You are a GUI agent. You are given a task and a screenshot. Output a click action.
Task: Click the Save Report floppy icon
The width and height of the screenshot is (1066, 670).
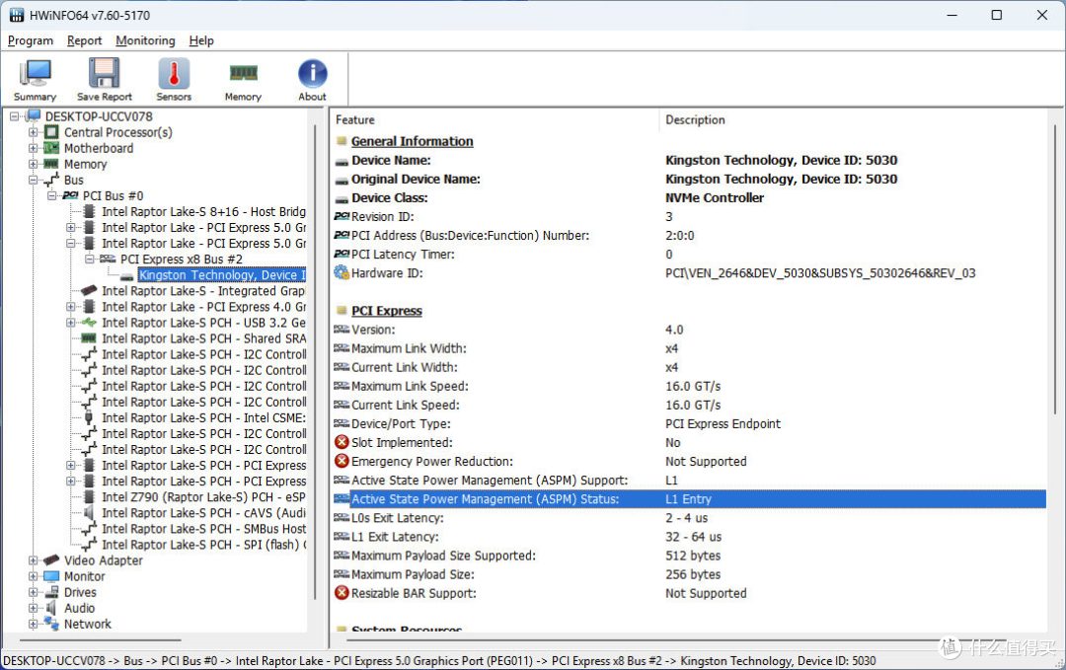[104, 74]
